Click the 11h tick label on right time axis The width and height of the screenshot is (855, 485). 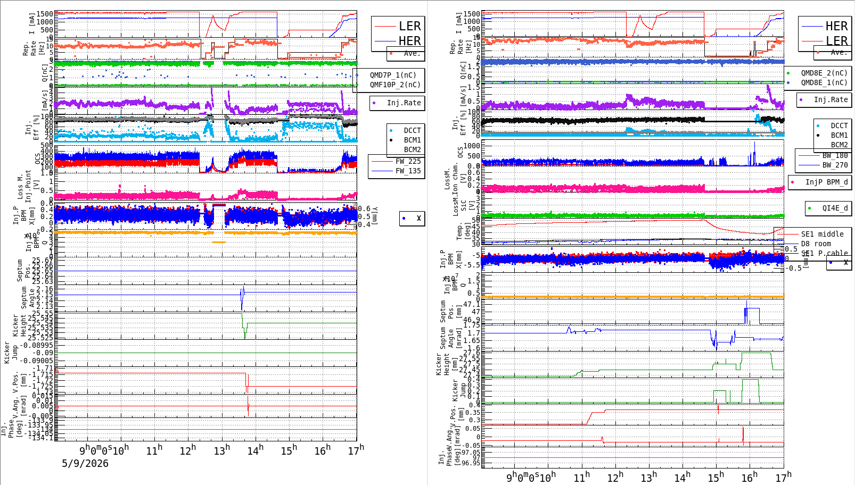[x=581, y=477]
